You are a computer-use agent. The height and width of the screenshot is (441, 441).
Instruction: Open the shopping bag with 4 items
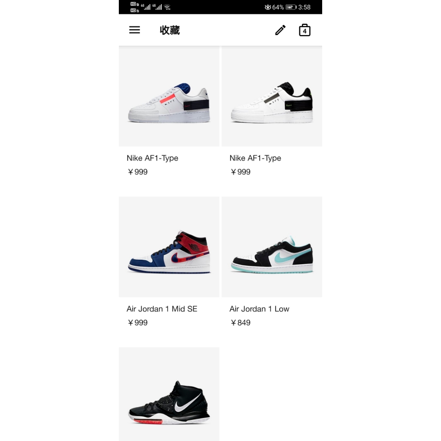click(x=305, y=30)
